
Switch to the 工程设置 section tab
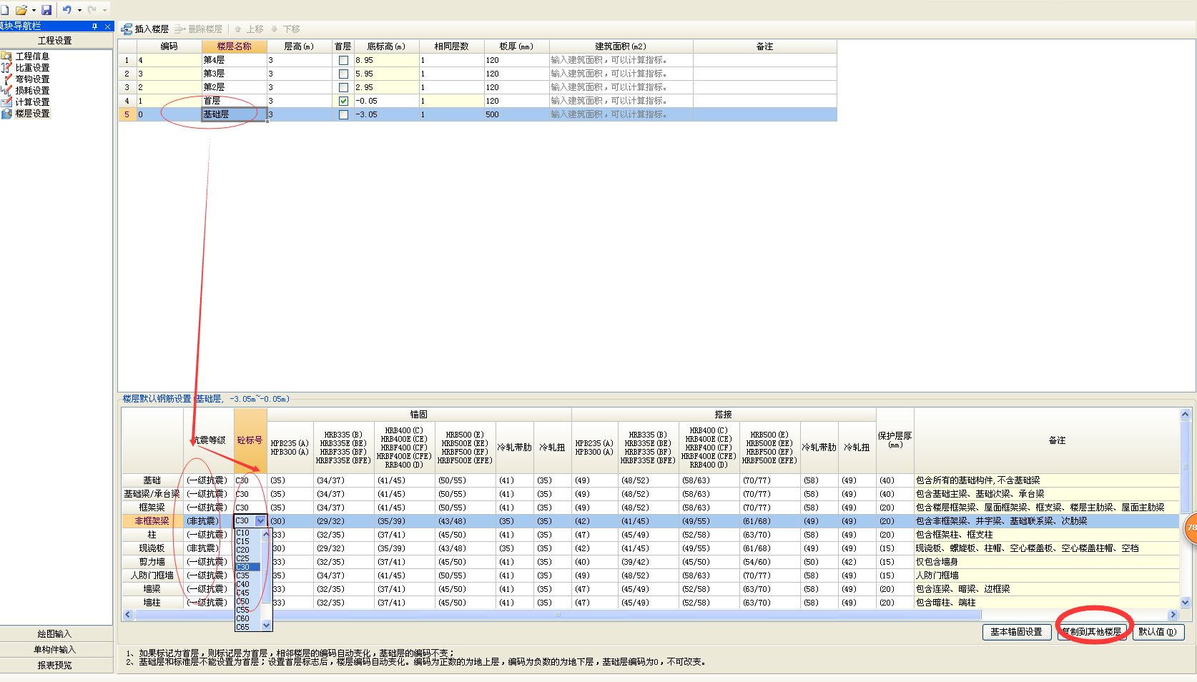pos(56,41)
